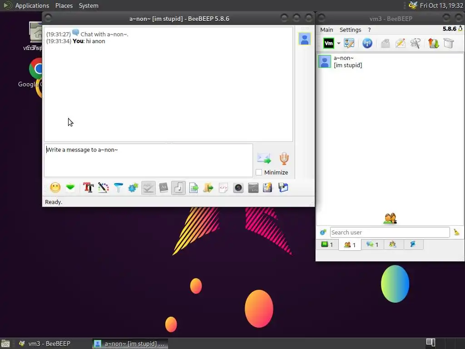Click the blue floppy print-save icon
Viewport: 465px width, 349px height.
283,188
